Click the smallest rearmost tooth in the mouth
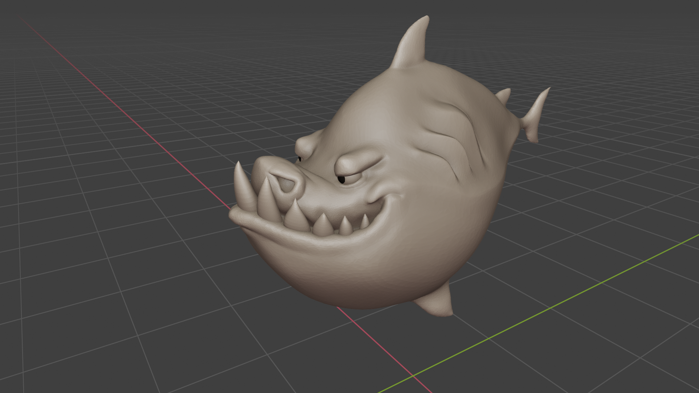This screenshot has height=393, width=699. tap(364, 222)
